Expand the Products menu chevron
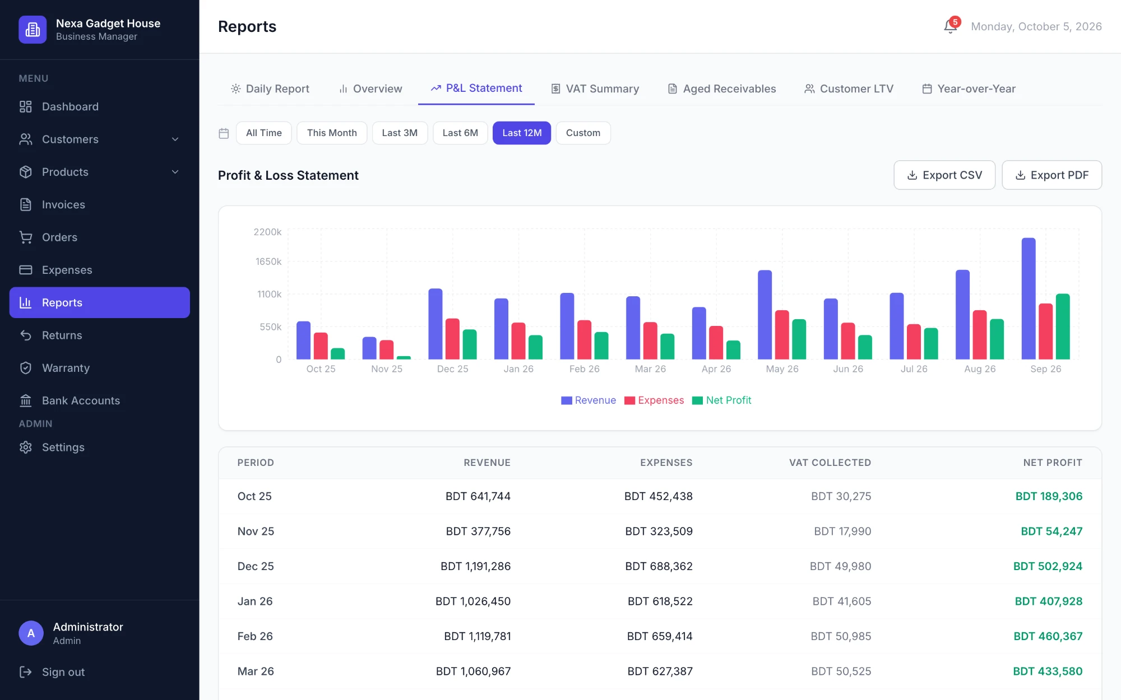The image size is (1121, 700). click(x=175, y=172)
